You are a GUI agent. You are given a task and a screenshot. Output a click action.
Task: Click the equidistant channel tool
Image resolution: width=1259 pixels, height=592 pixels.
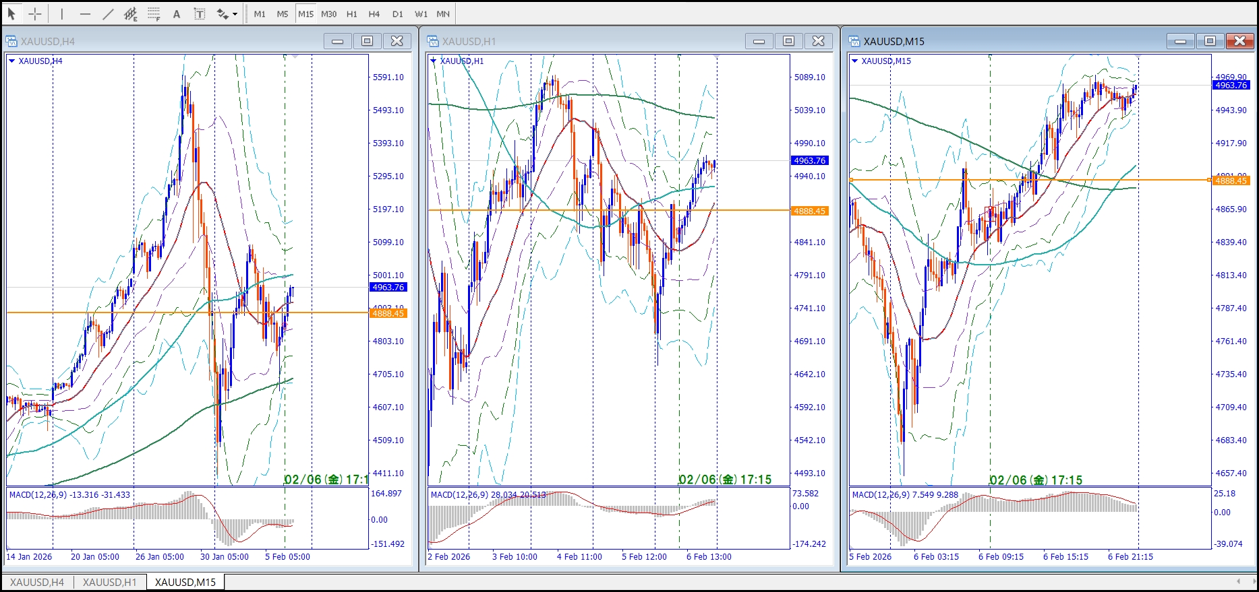pyautogui.click(x=131, y=13)
